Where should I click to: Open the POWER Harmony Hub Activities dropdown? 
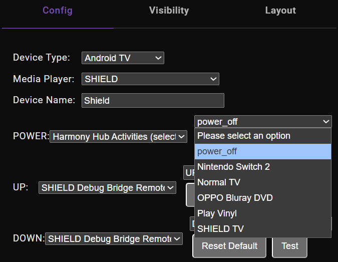[118, 136]
